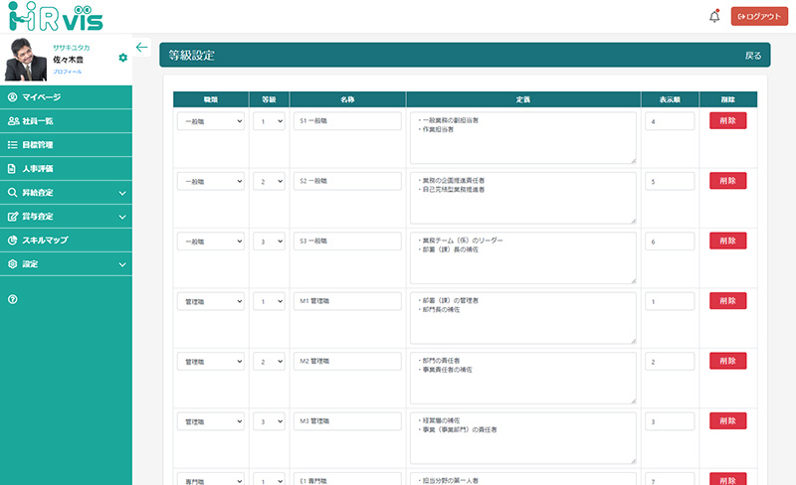Open 職類 dropdown for M1 管理職 row
The height and width of the screenshot is (485, 796).
pos(211,301)
